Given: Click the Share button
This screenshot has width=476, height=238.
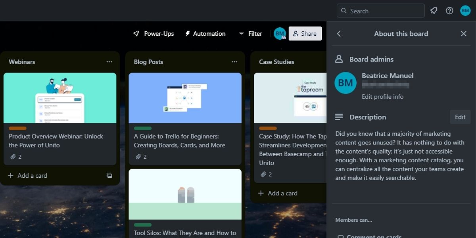Looking at the screenshot, I should tap(305, 33).
